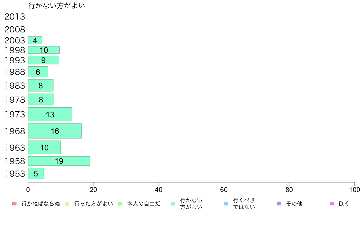363x225 pixels.
Task: Click the yellow 行った方がよい legend swatch
Action: pos(67,204)
